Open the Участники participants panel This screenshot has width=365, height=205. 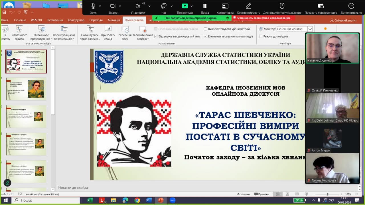click(x=138, y=6)
